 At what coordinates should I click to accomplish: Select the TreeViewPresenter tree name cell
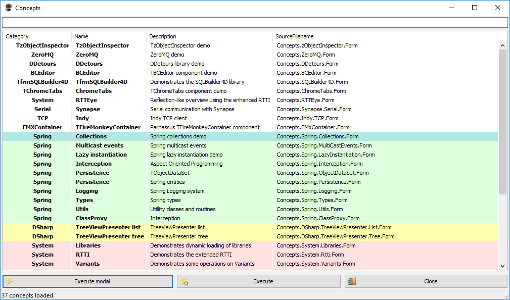110,237
